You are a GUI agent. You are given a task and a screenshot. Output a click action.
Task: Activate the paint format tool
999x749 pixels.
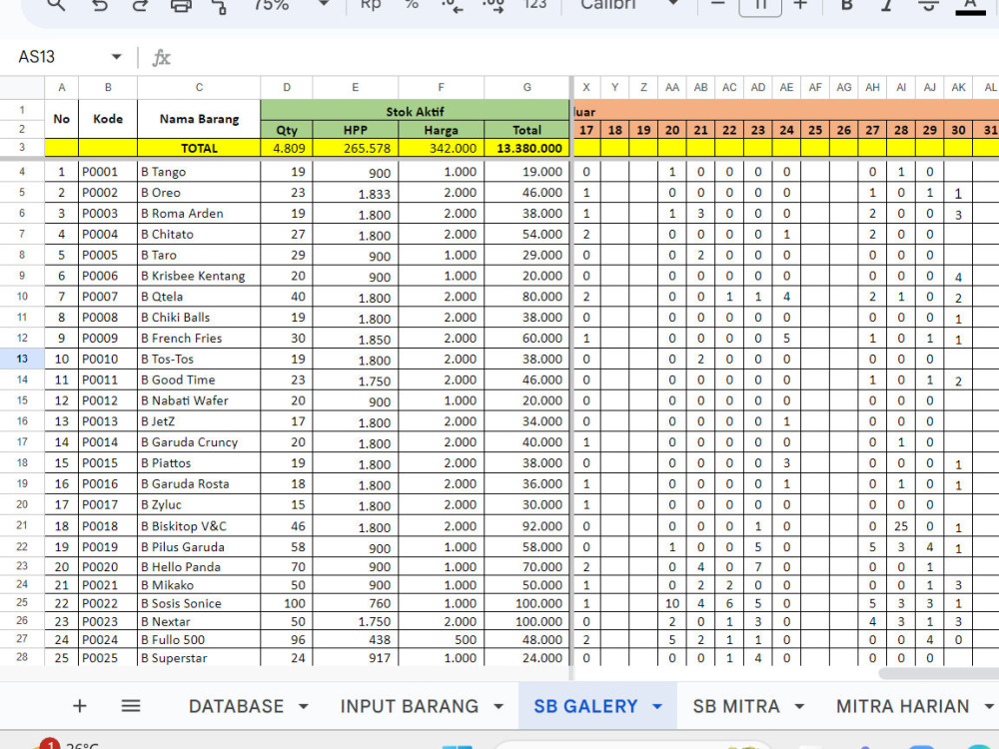tap(220, 5)
